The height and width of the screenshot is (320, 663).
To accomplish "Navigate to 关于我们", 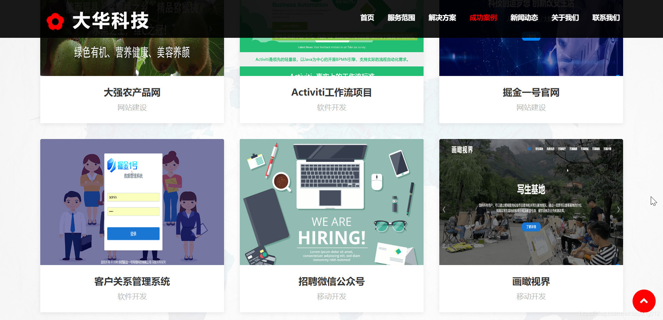I will click(565, 18).
